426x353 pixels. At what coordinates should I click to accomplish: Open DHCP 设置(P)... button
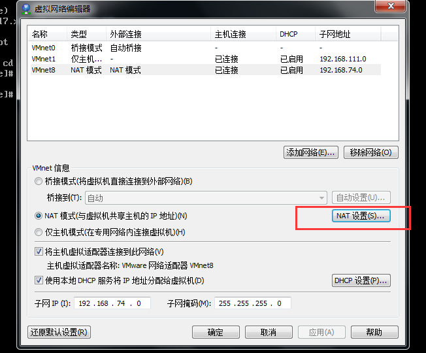pos(361,280)
